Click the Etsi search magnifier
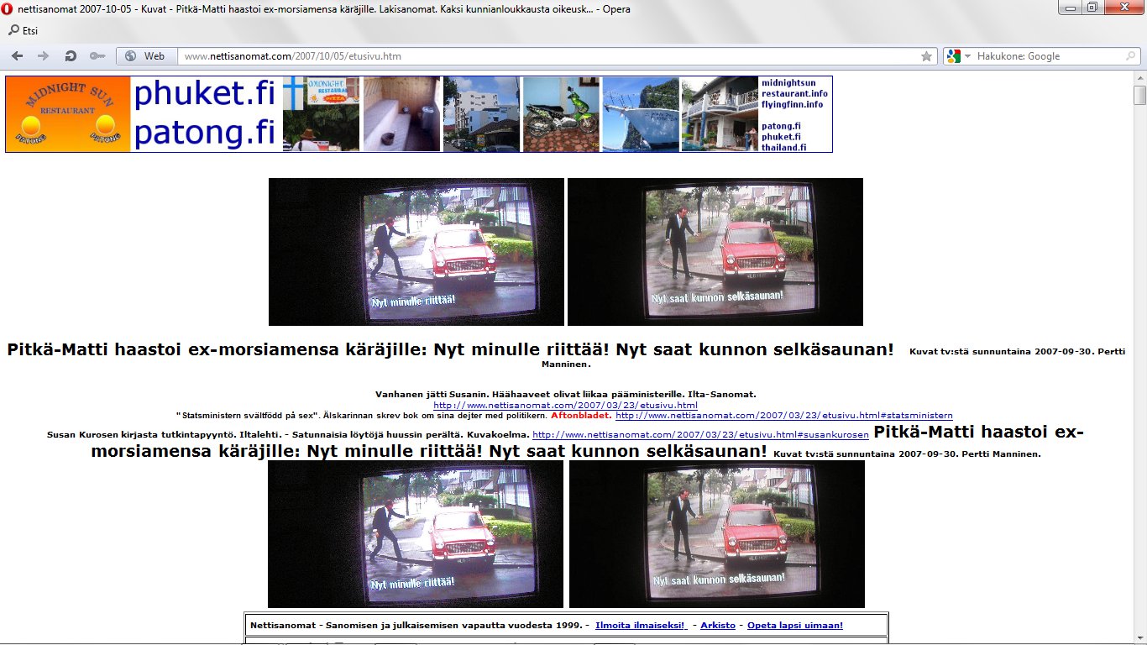This screenshot has height=645, width=1147. (x=14, y=31)
